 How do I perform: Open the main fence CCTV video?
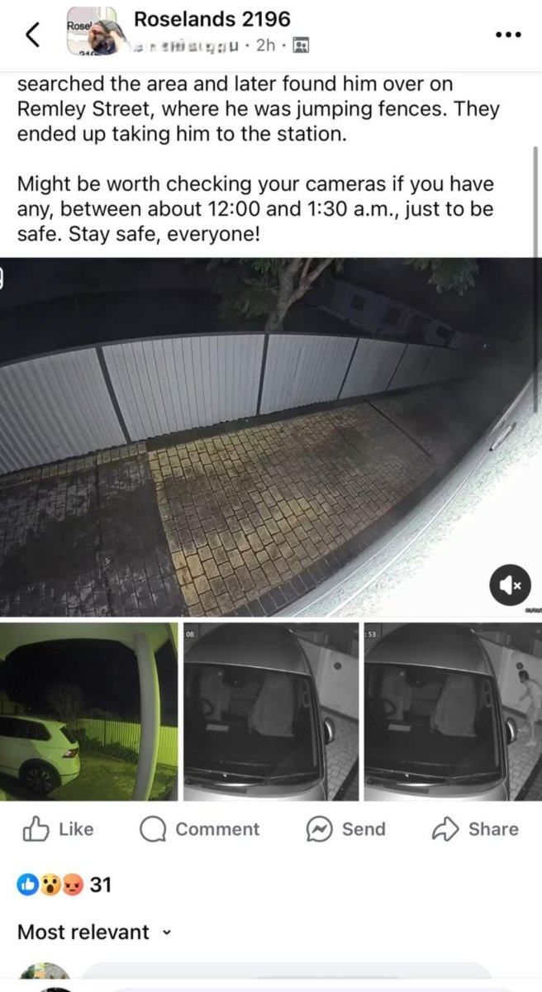[271, 436]
